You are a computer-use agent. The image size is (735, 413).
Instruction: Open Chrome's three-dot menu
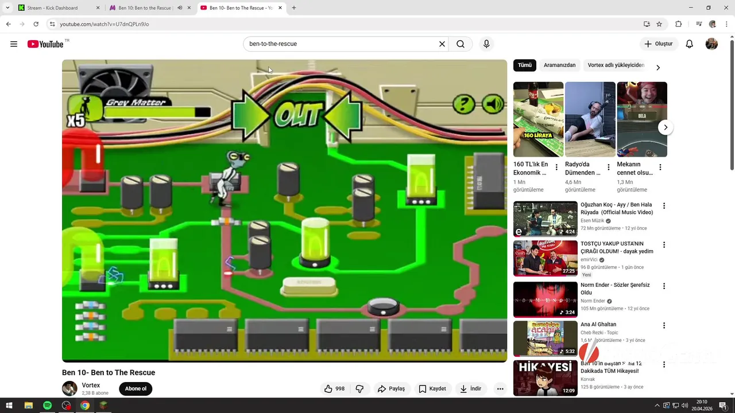[727, 24]
